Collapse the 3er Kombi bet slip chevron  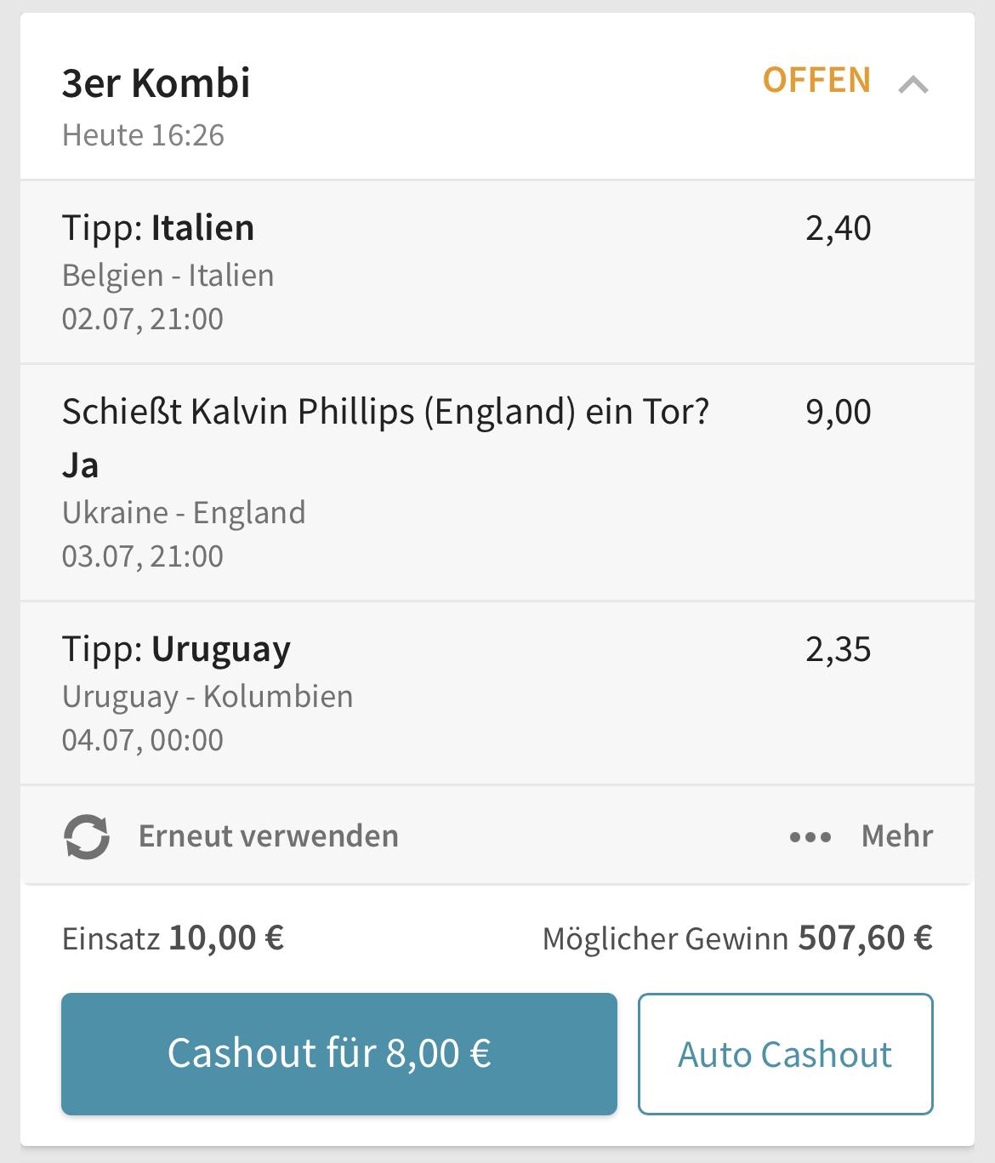pyautogui.click(x=913, y=84)
